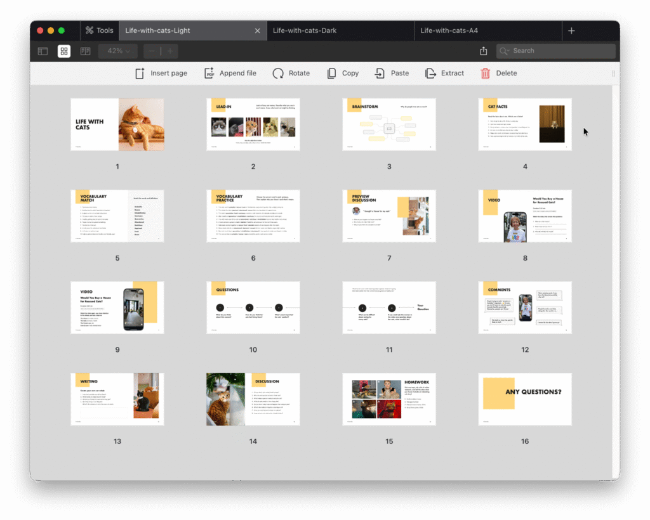This screenshot has width=650, height=520.
Task: Click Append file in the toolbar
Action: tap(230, 74)
